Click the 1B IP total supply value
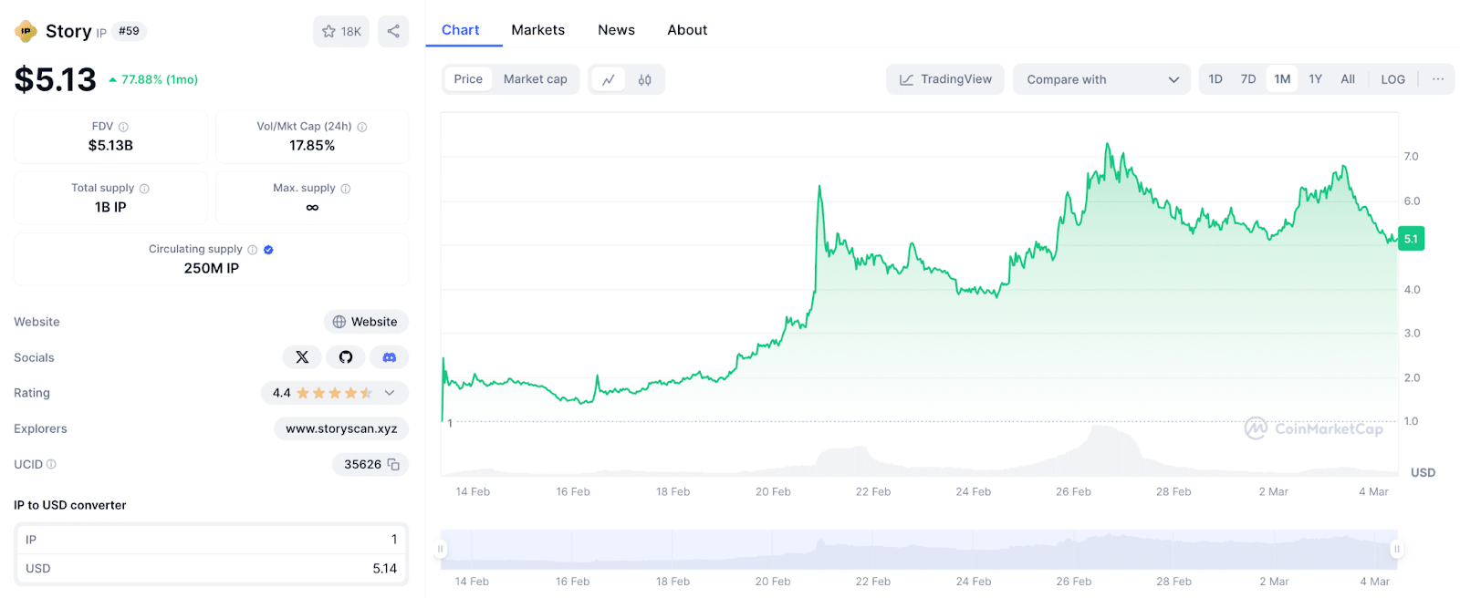Screen dimensions: 1460x598 (x=110, y=208)
